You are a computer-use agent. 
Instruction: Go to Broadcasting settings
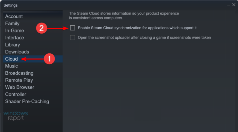click(x=19, y=73)
